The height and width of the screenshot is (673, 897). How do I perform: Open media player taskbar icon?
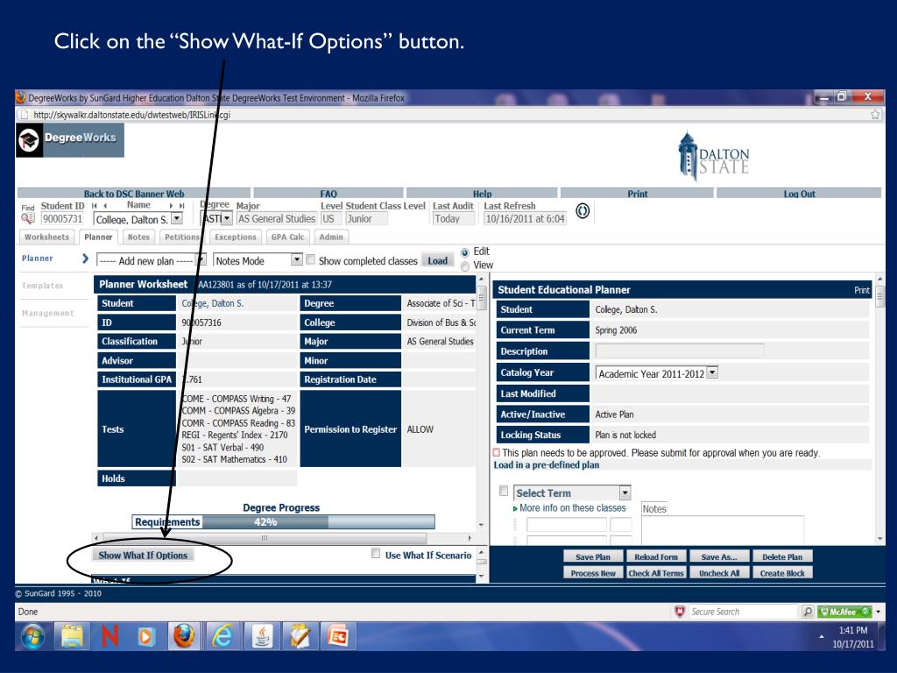point(146,636)
